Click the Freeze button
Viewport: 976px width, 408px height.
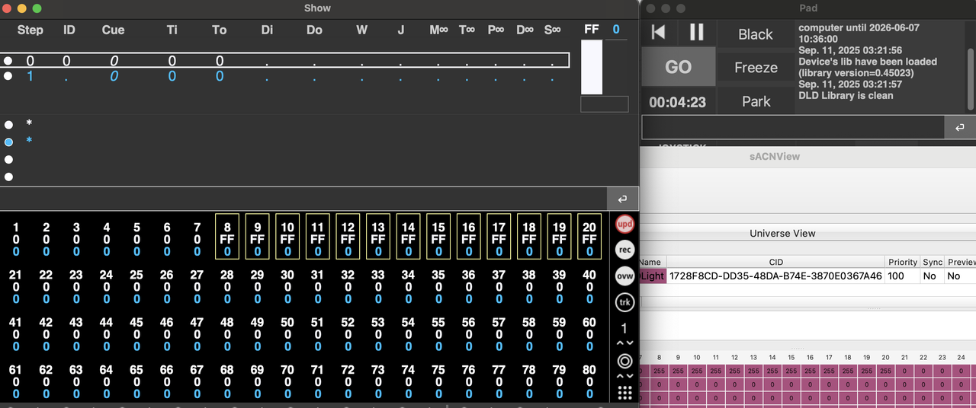tap(756, 68)
